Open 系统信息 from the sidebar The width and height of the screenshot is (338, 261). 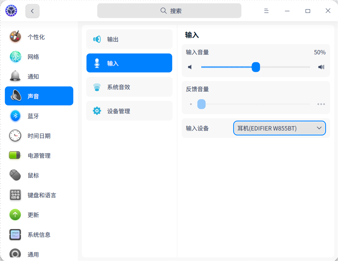pos(15,234)
